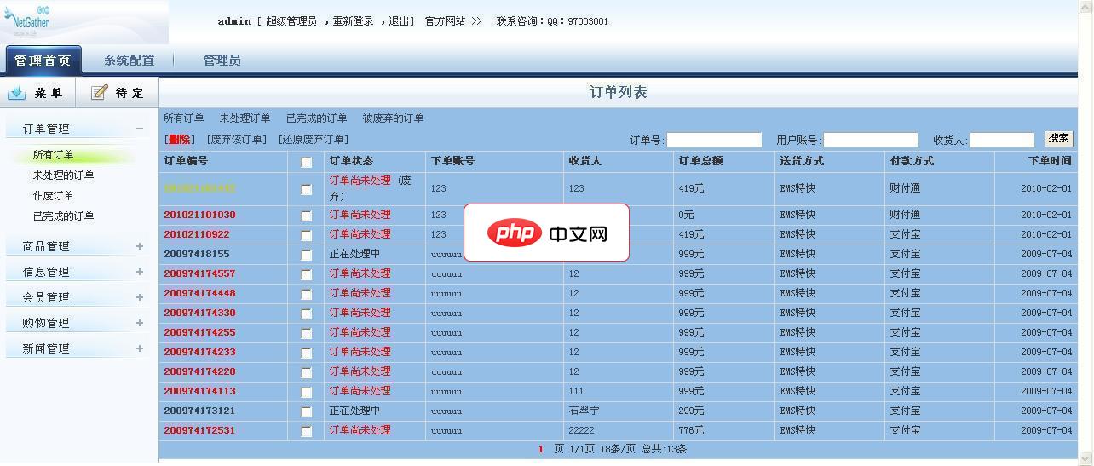The width and height of the screenshot is (1094, 466).
Task: Filter by 被废弃的订单 above the table
Action: [x=393, y=118]
